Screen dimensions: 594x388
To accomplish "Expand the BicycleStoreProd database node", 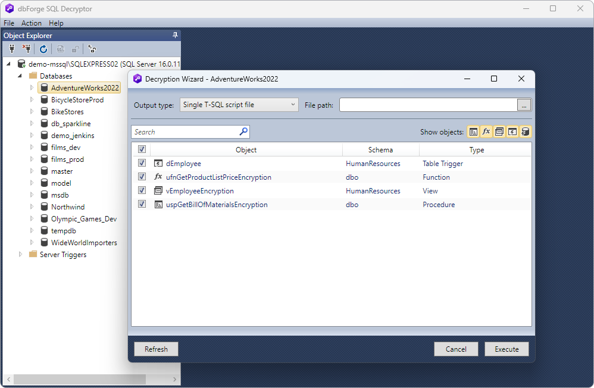I will click(32, 99).
